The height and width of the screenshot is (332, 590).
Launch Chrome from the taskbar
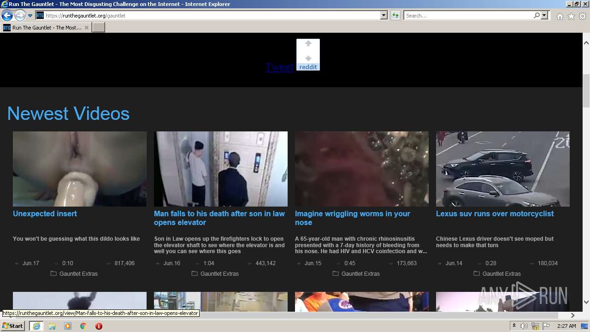tap(83, 326)
